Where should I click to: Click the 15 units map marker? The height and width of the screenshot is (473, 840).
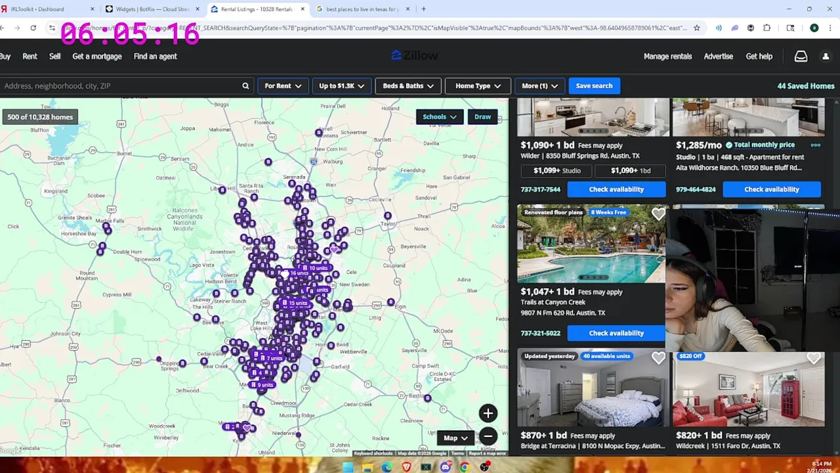pos(295,304)
